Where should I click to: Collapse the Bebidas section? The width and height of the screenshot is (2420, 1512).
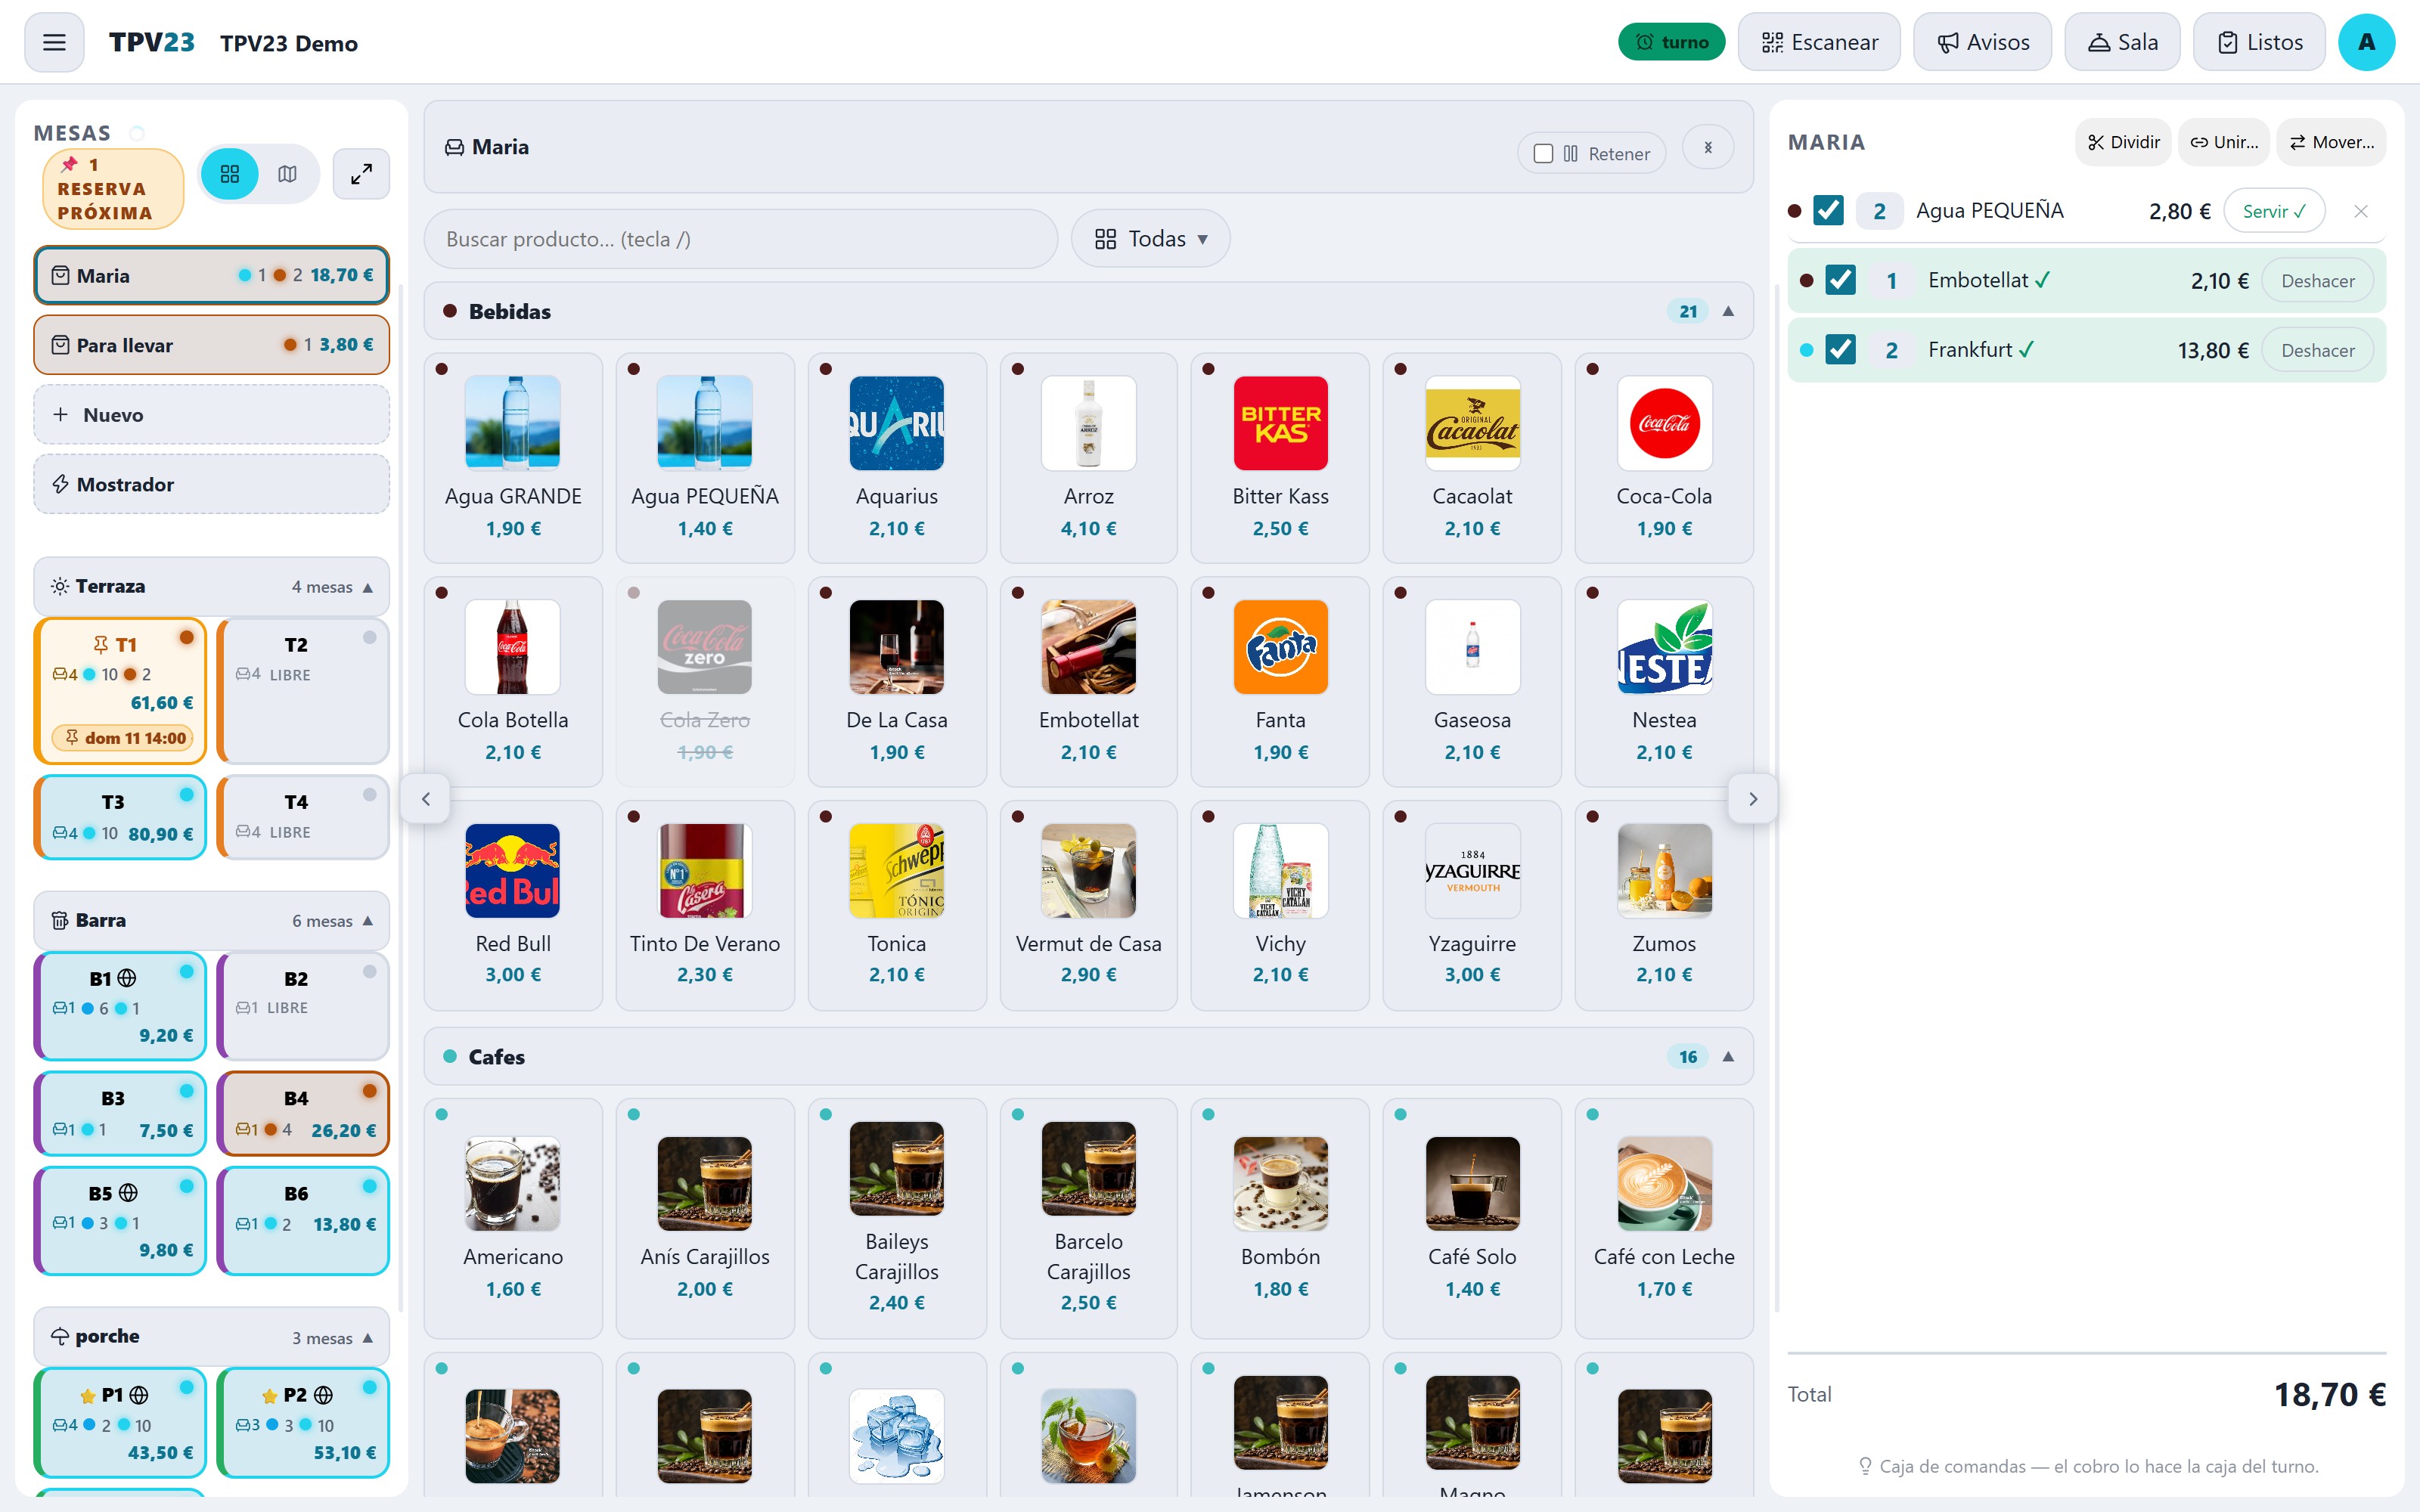[1728, 311]
